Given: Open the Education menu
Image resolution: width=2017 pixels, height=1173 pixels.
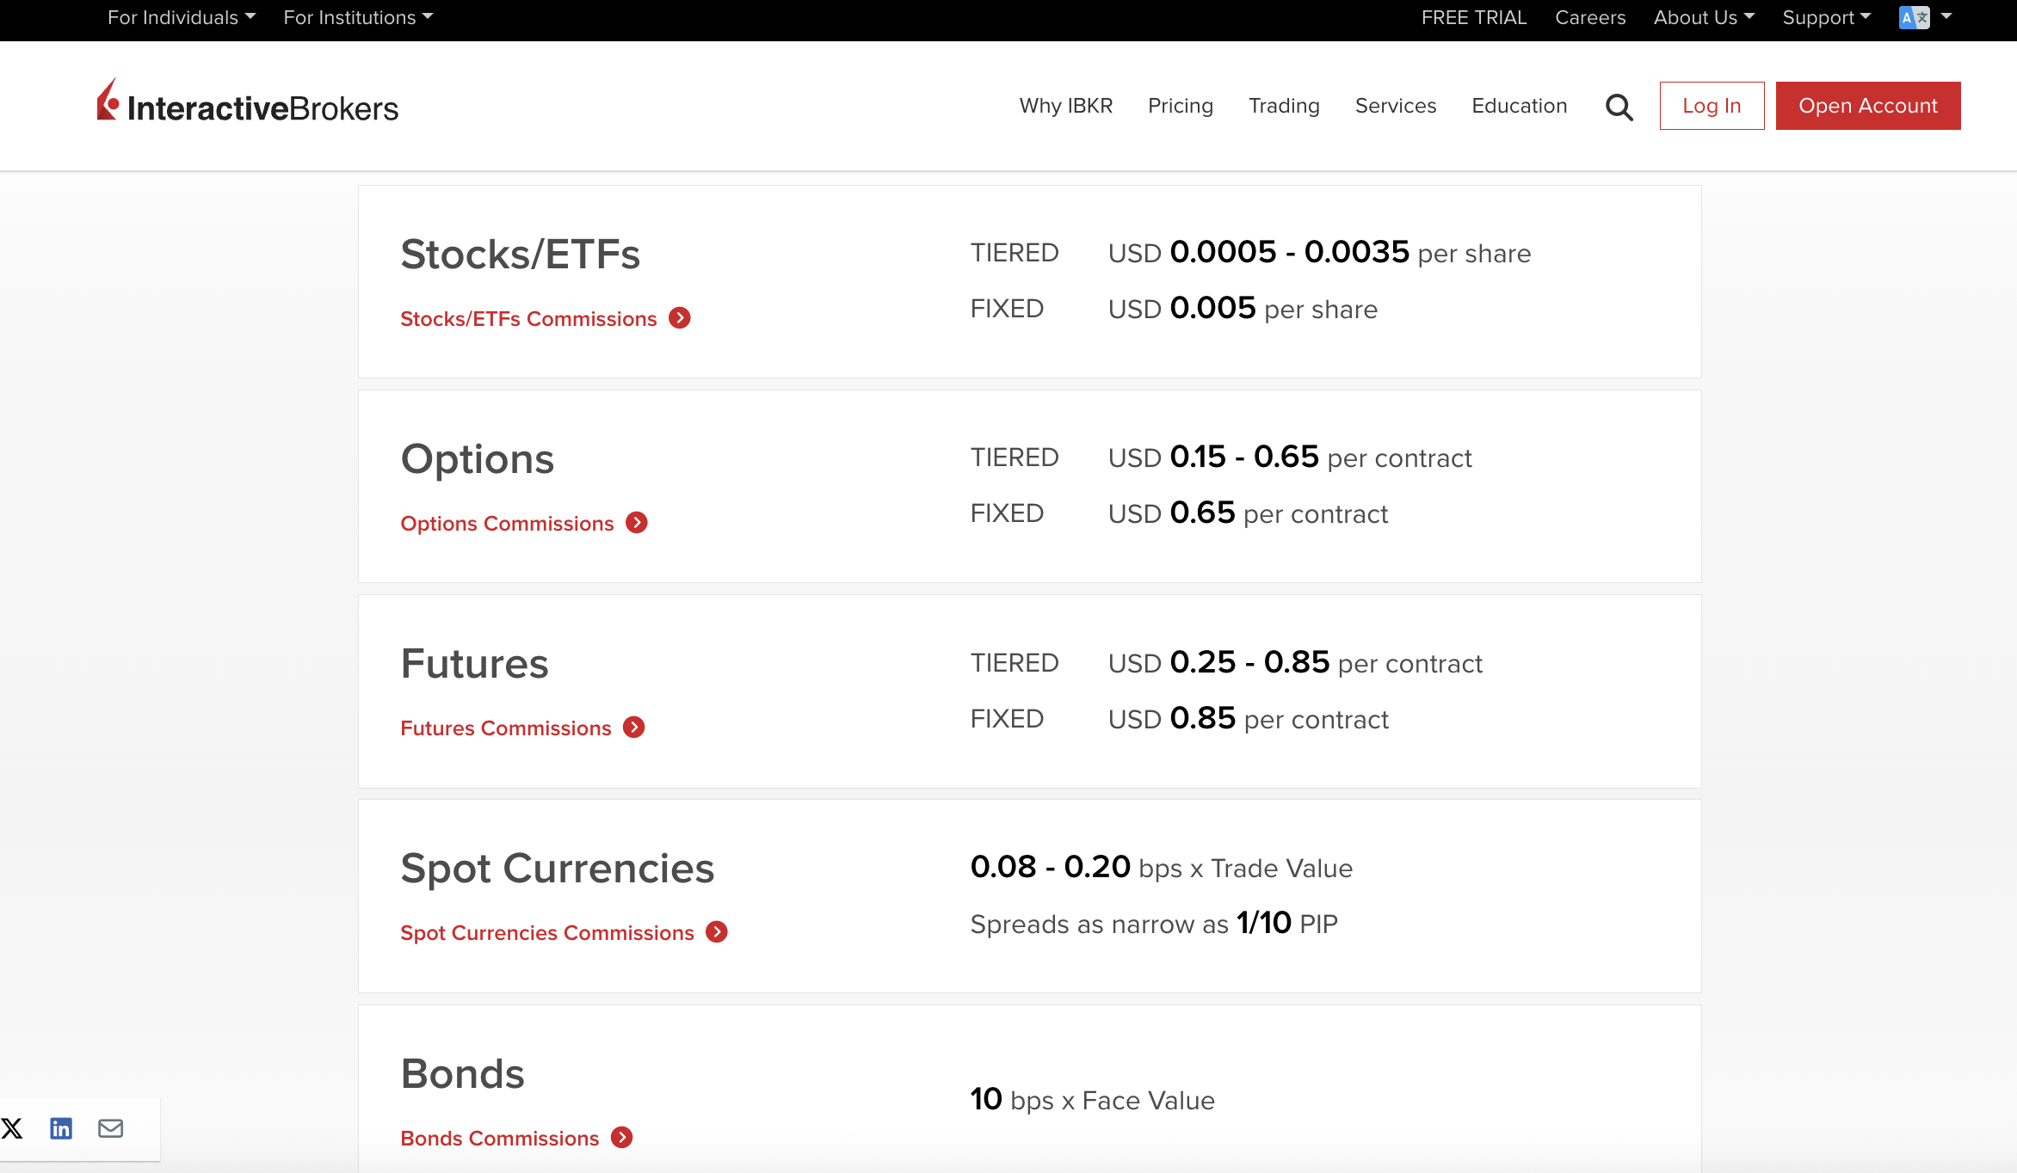Looking at the screenshot, I should click(1520, 106).
